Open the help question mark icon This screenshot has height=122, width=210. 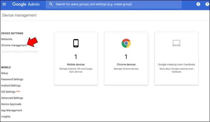pos(207,4)
